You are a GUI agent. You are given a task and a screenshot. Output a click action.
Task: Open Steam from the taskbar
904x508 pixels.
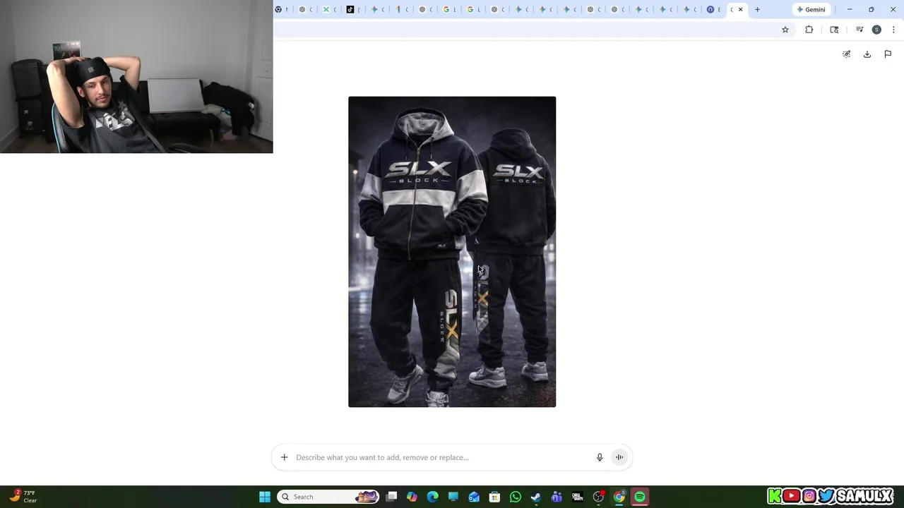[536, 497]
